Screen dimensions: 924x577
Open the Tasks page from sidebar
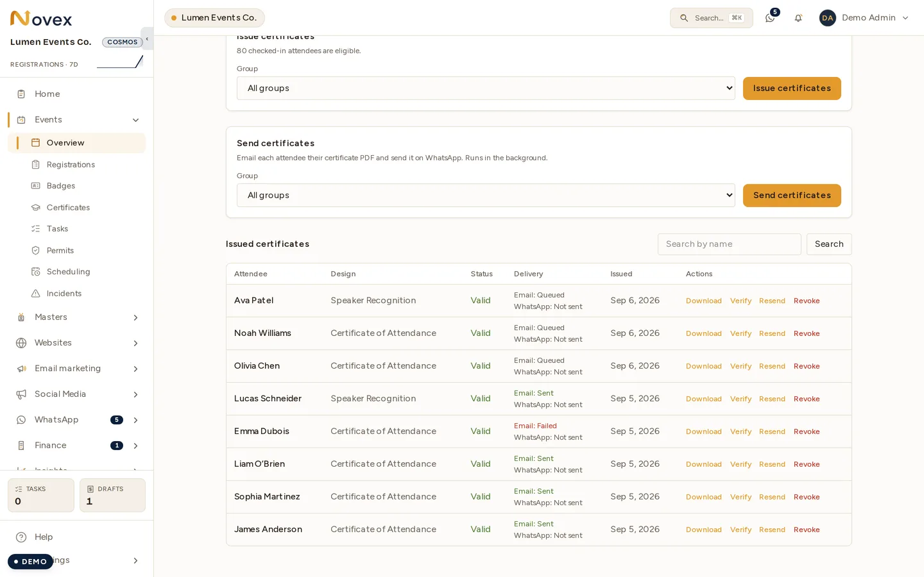click(x=77, y=229)
